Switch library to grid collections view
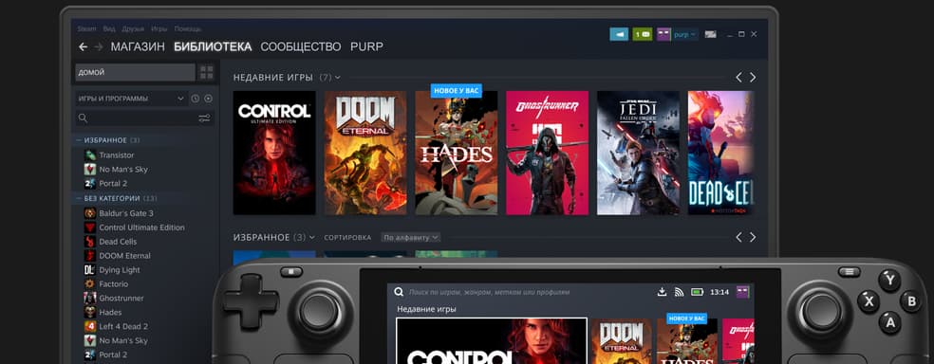The width and height of the screenshot is (934, 364). [207, 73]
